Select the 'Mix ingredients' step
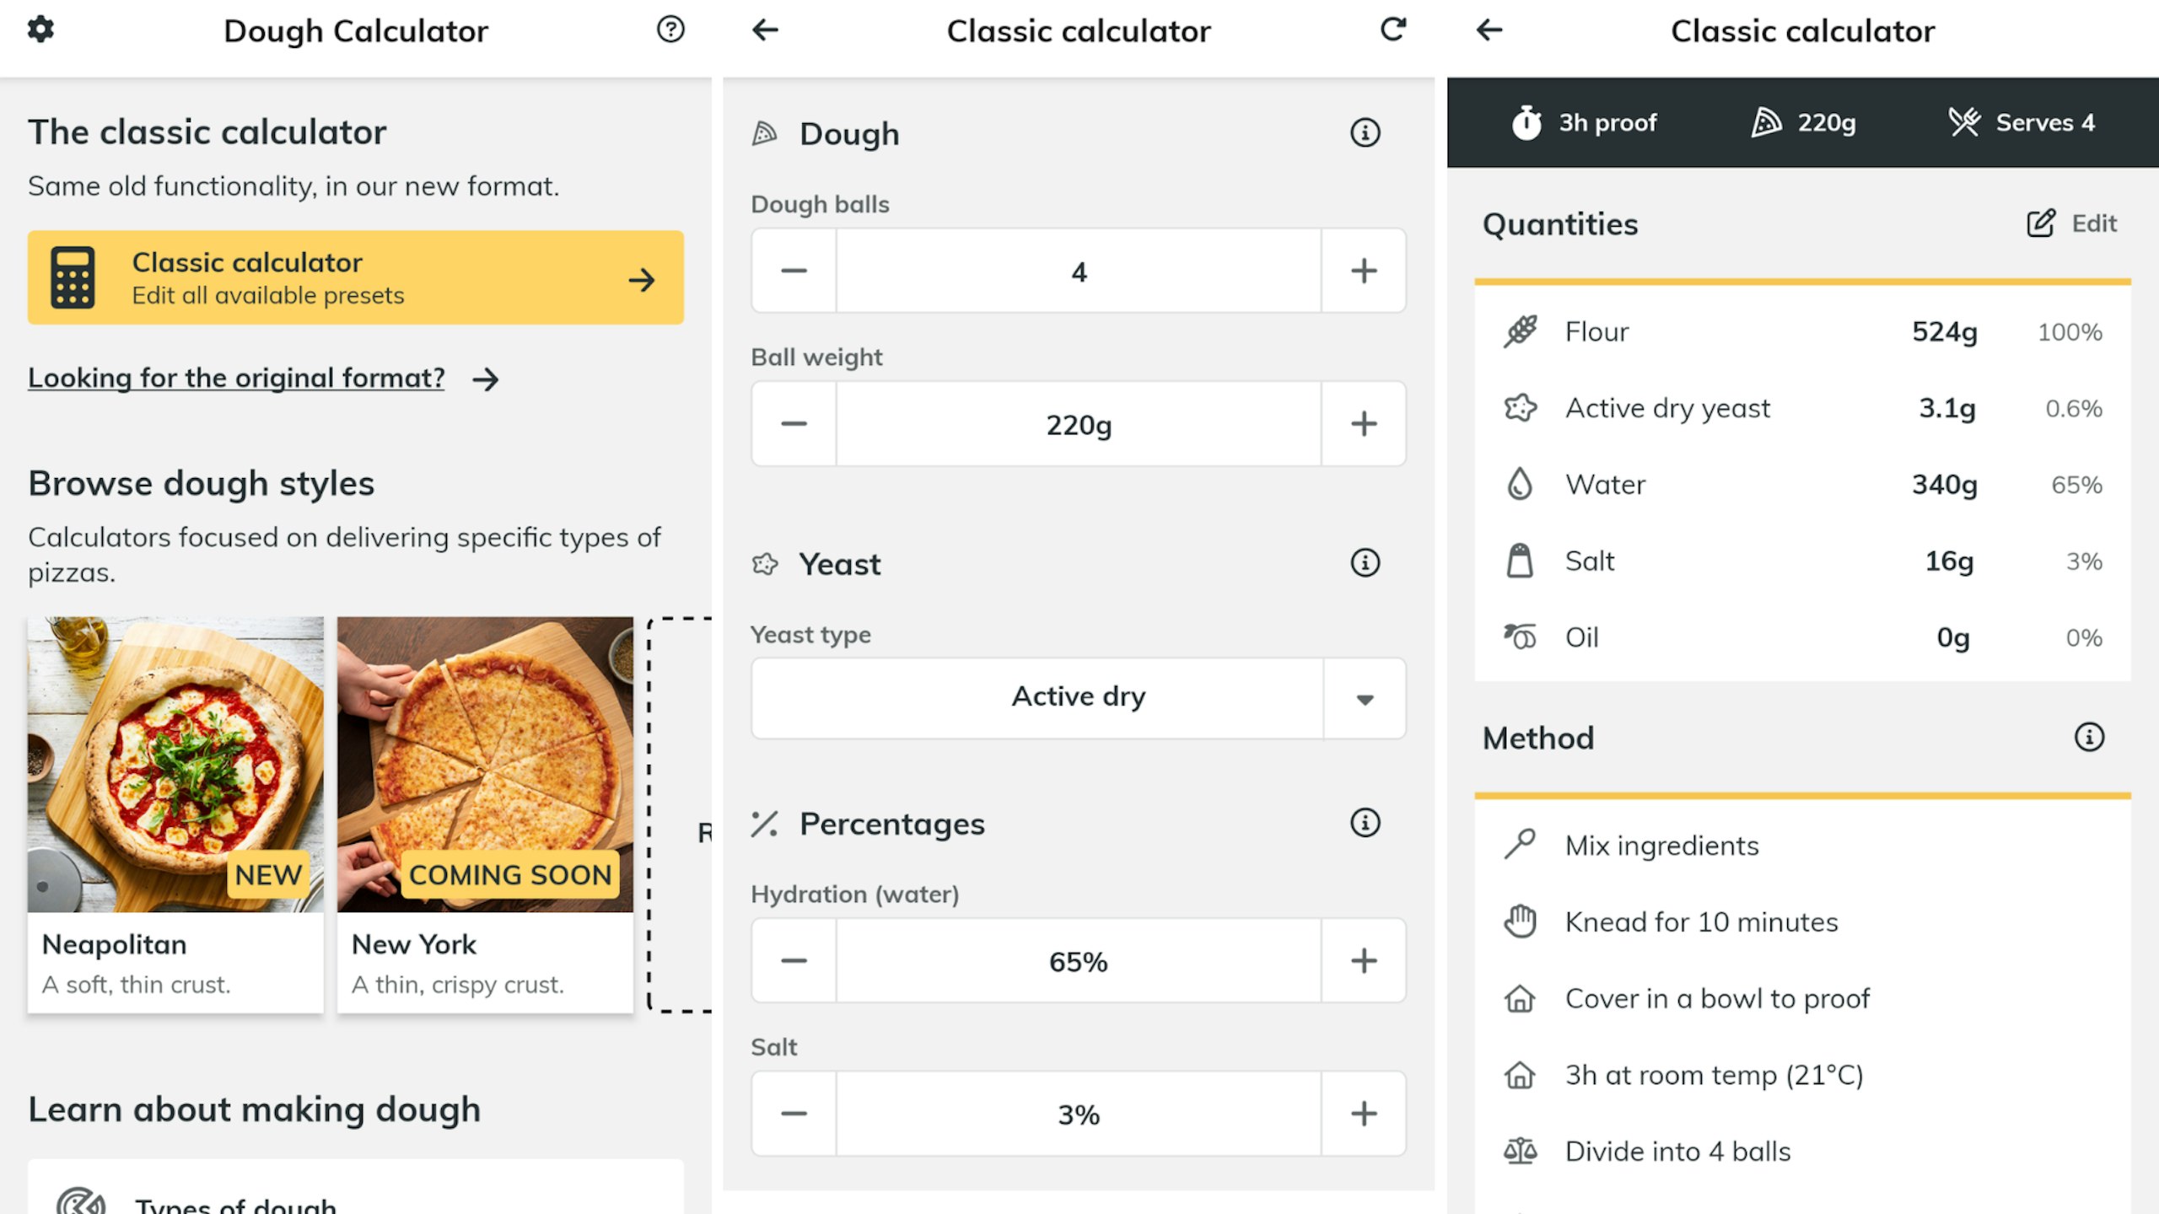2159x1214 pixels. pos(1802,845)
